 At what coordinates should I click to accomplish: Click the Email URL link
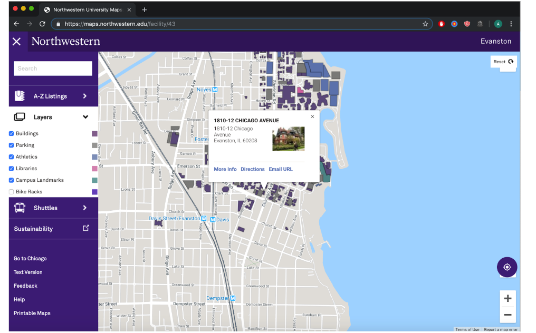tap(281, 169)
